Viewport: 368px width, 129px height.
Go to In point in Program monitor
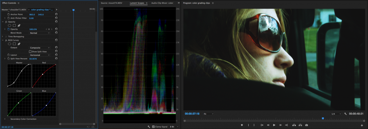pyautogui.click(x=262, y=125)
